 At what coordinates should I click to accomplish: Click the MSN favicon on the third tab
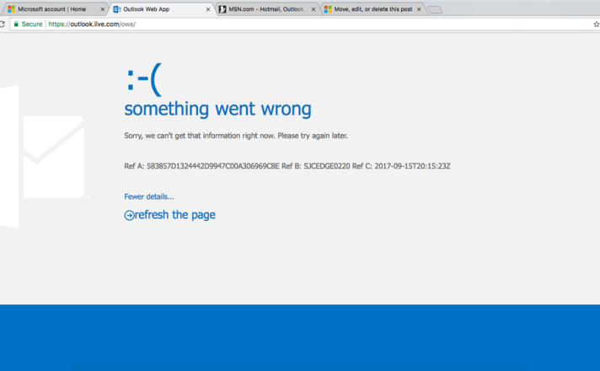point(222,9)
